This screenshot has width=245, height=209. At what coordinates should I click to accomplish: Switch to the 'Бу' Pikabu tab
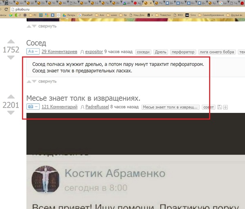[212, 3]
